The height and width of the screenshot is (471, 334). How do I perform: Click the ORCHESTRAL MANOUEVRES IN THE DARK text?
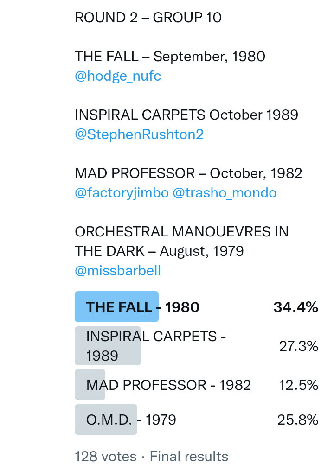point(181,241)
